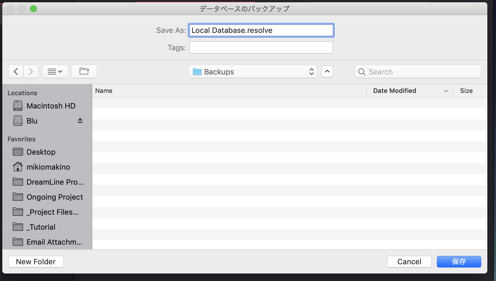Image resolution: width=496 pixels, height=281 pixels.
Task: Click the back navigation arrow
Action: [16, 72]
